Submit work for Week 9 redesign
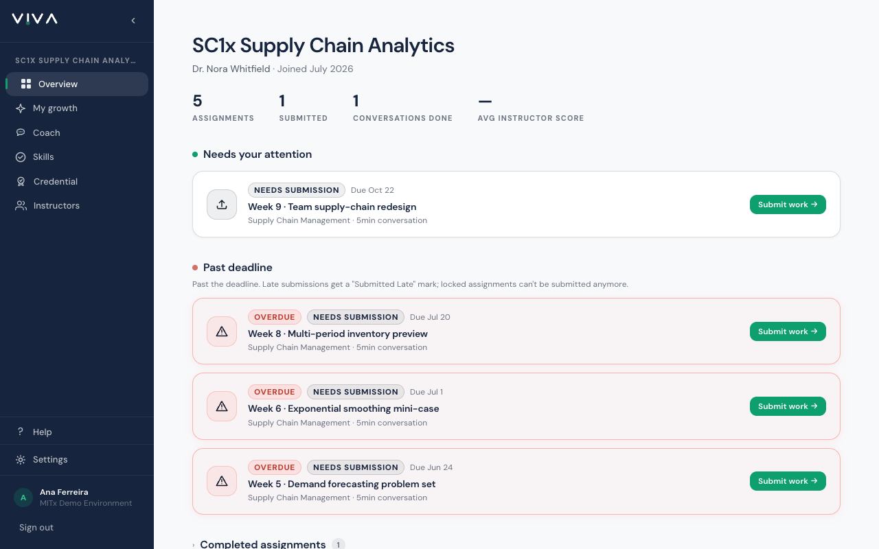 tap(788, 205)
